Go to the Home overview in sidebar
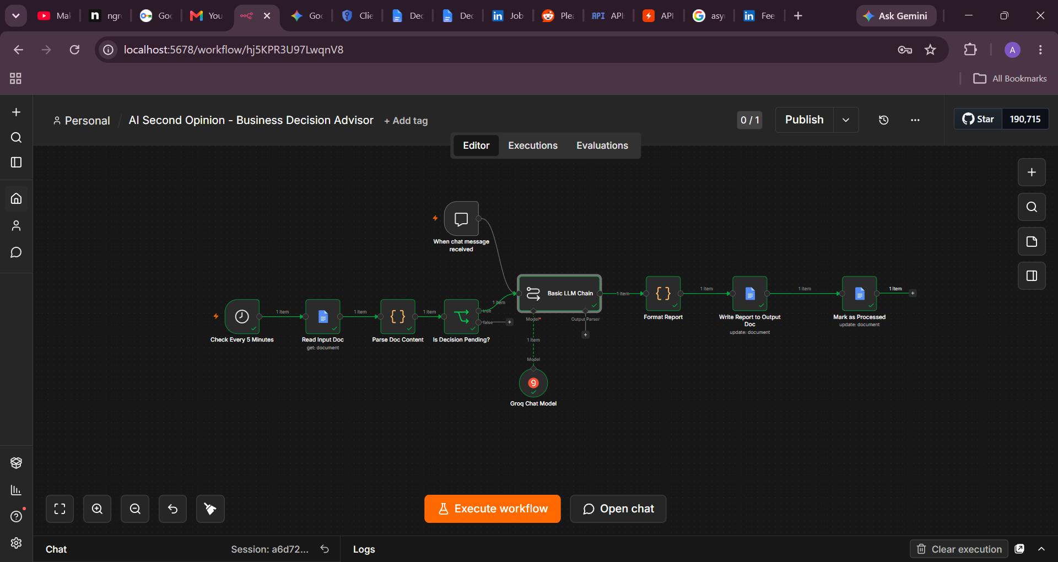This screenshot has height=562, width=1058. pos(16,198)
